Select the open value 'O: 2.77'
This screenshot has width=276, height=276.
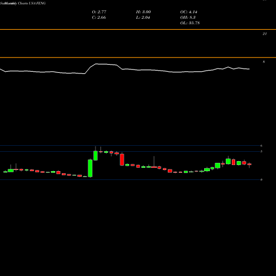point(99,12)
